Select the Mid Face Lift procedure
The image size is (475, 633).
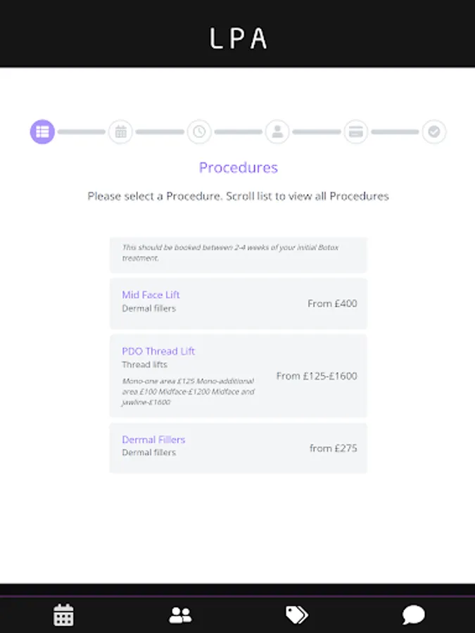pos(151,295)
